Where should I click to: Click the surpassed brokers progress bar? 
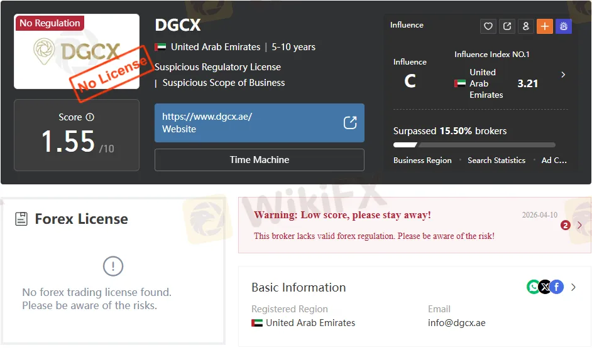click(x=474, y=145)
